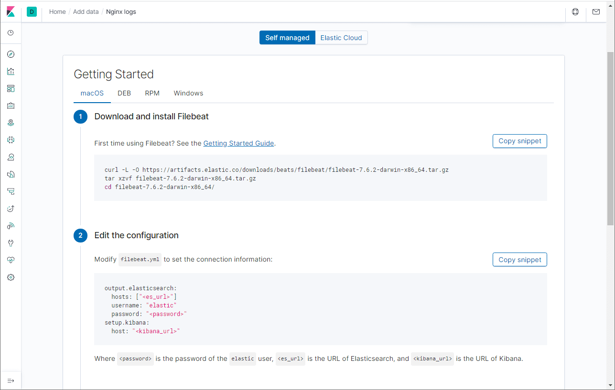Open Metrics icon in sidebar
This screenshot has height=390, width=615.
point(11,157)
